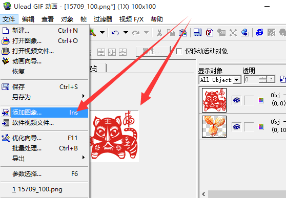Screen dimensions: 286x198
Task: Expand the 另存为 submenu
Action: 44,97
